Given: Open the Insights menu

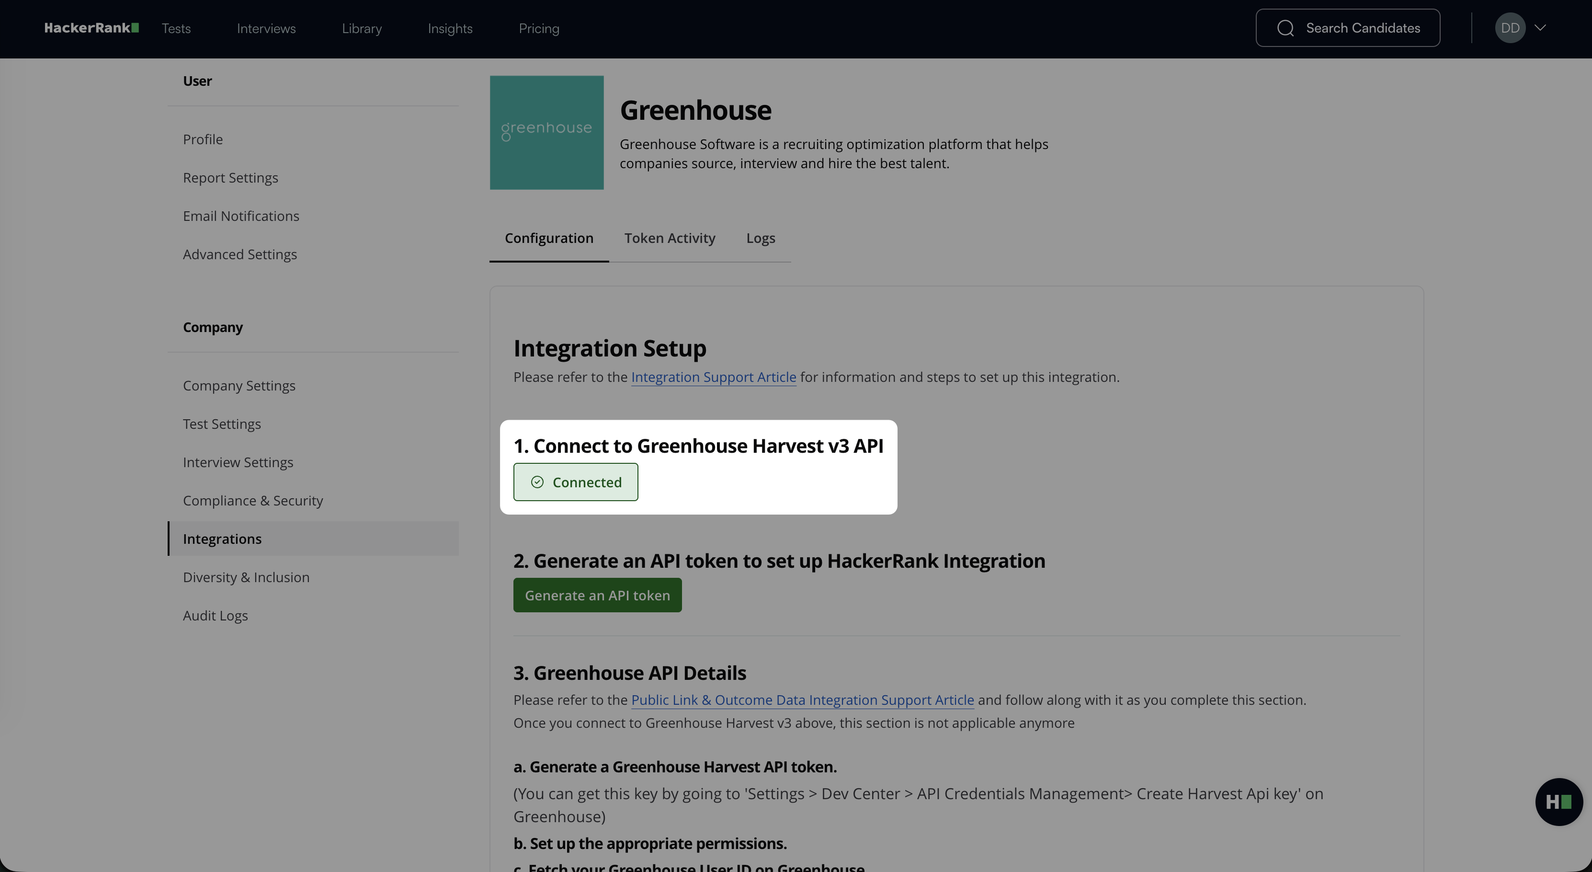Looking at the screenshot, I should (450, 28).
